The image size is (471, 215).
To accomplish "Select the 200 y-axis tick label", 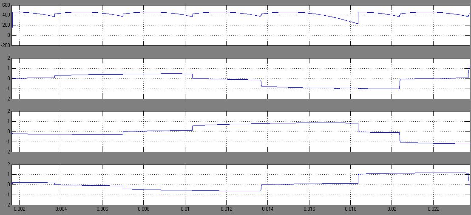I will (6, 25).
